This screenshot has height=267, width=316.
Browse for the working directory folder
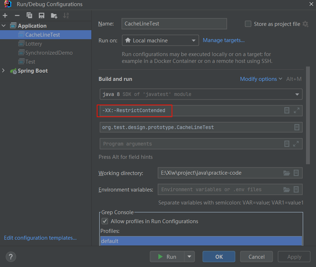pos(286,173)
